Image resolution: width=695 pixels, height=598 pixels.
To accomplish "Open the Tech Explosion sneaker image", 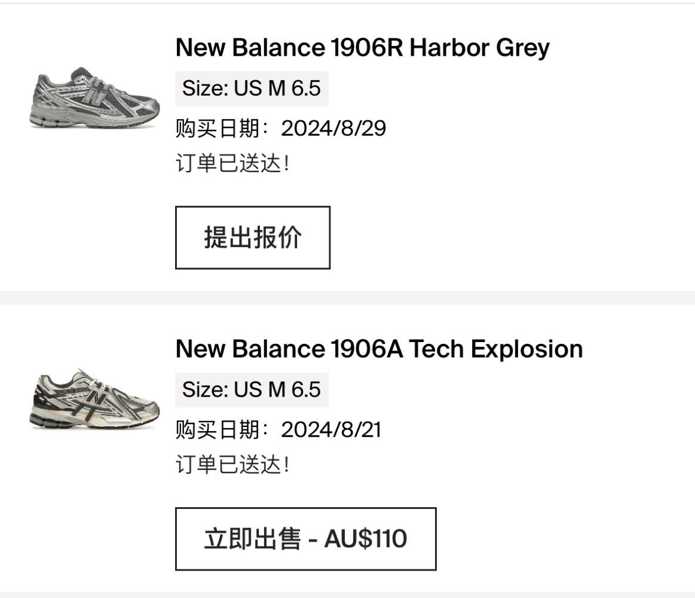I will [94, 399].
